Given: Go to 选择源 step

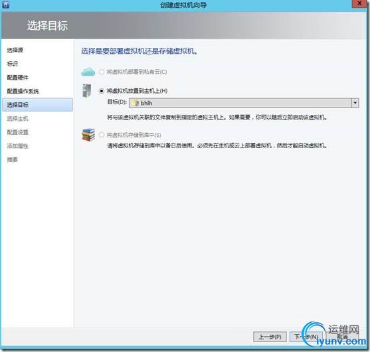Looking at the screenshot, I should point(15,50).
